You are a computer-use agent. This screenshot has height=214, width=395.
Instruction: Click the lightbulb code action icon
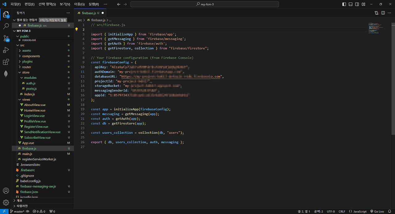pos(77,29)
